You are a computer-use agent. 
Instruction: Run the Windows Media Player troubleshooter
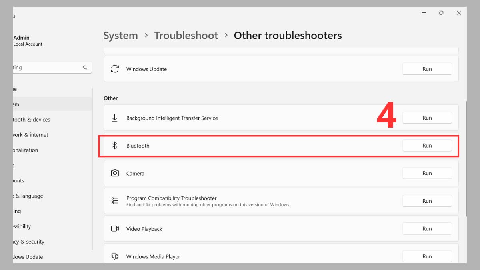click(x=427, y=256)
